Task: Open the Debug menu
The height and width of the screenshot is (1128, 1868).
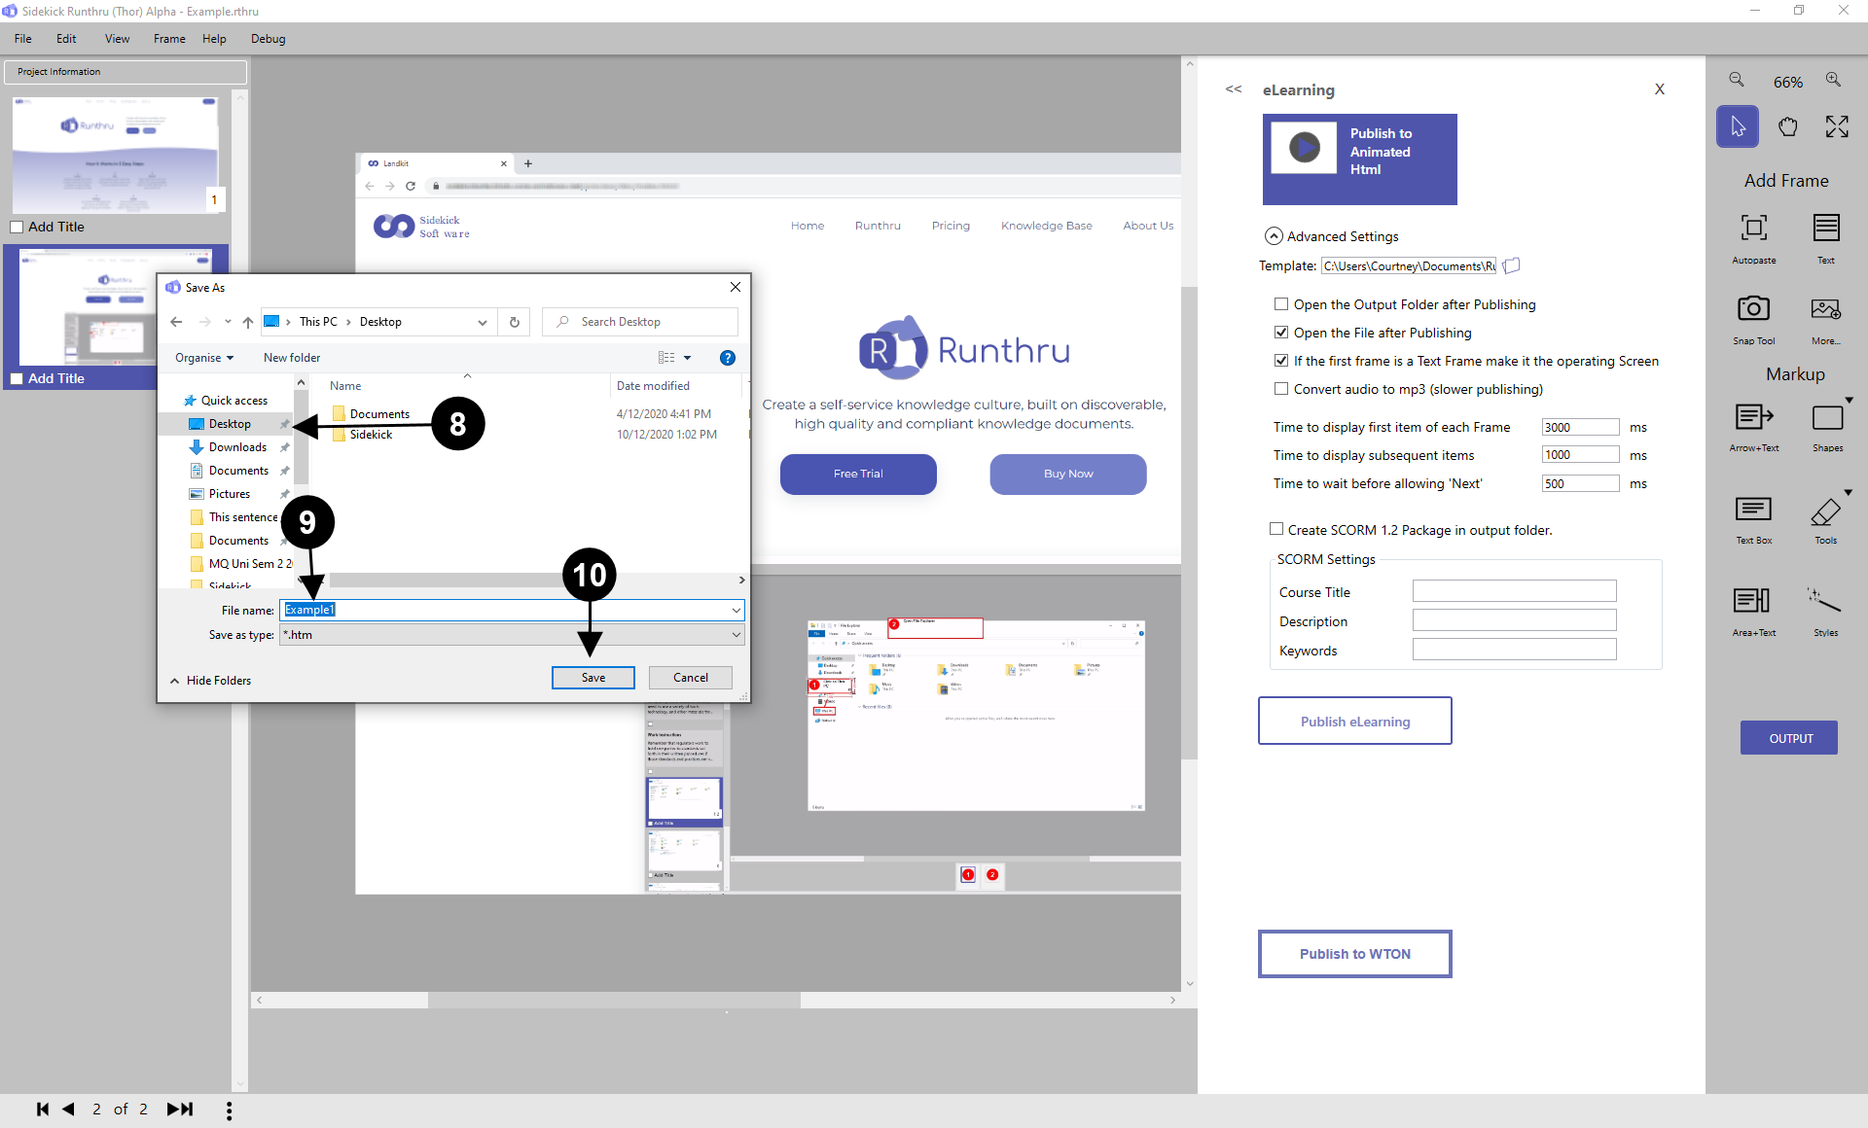Action: 269,39
